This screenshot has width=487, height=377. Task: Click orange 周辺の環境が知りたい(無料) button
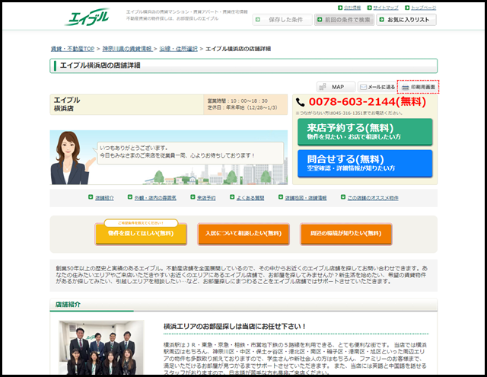(346, 234)
